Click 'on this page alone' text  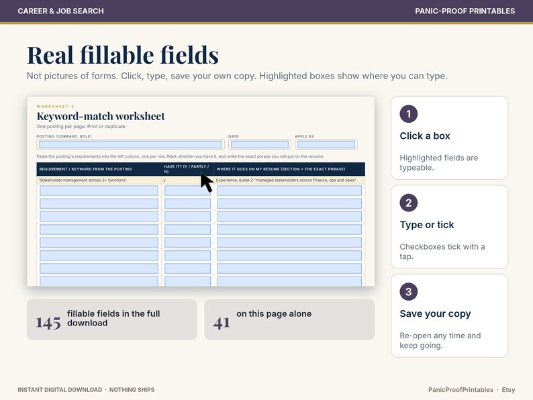click(274, 313)
